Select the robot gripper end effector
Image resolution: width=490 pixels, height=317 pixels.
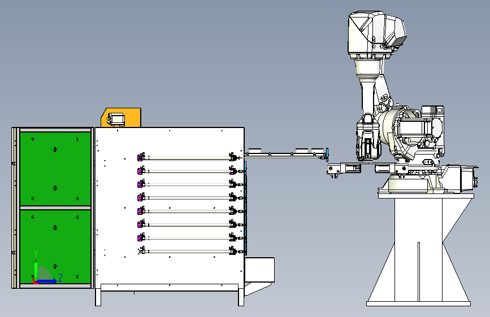point(367,169)
